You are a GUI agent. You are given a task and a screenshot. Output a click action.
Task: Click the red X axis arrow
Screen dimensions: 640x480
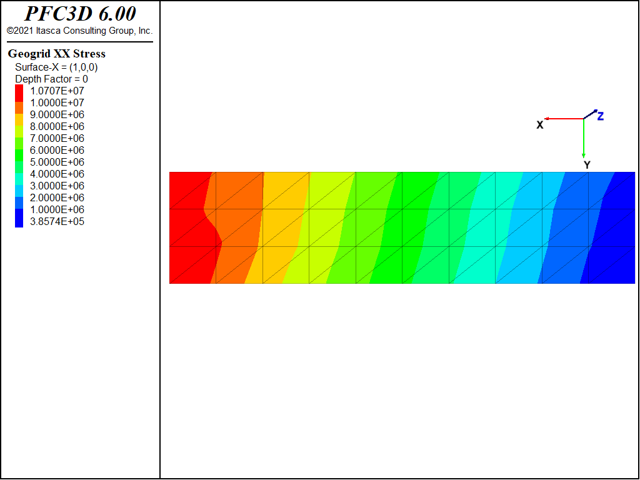pos(564,119)
